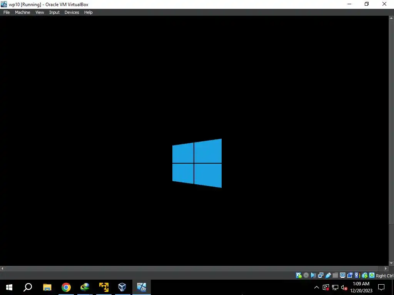Click the USB devices status icon
This screenshot has width=394, height=295.
click(x=328, y=275)
